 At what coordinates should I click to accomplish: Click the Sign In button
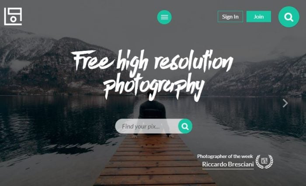click(230, 17)
